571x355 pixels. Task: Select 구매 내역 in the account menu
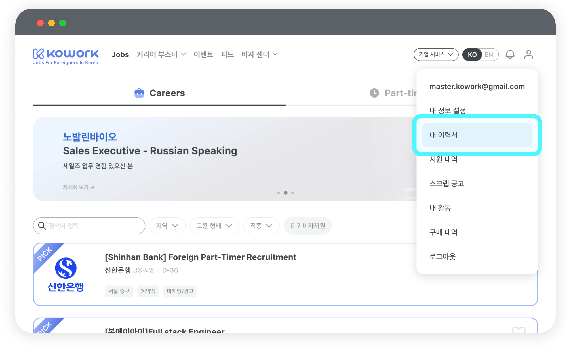click(443, 232)
